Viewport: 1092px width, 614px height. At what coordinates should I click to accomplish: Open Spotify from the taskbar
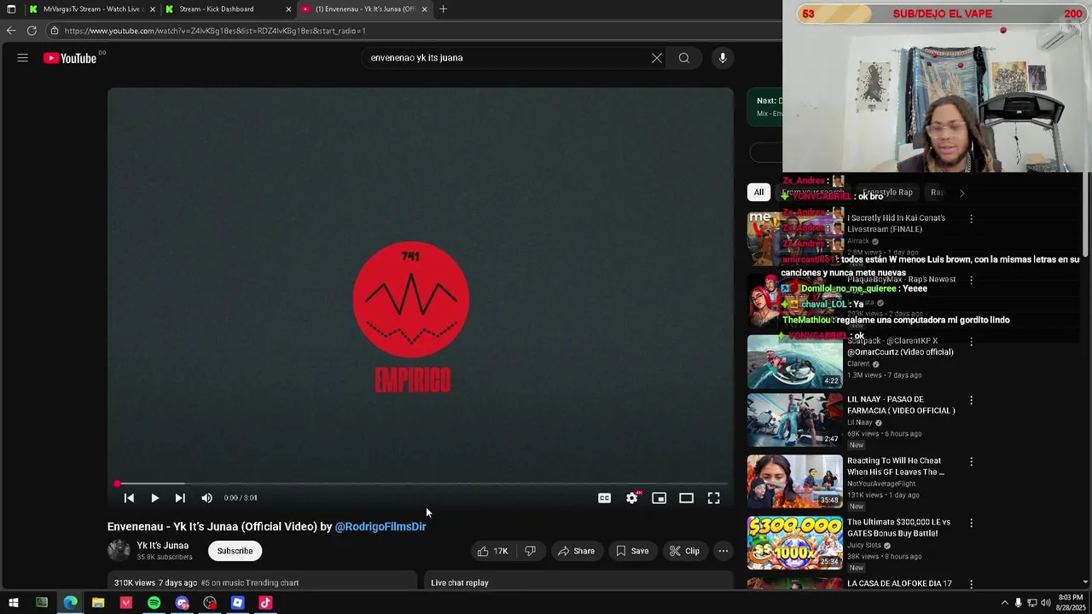click(x=154, y=603)
